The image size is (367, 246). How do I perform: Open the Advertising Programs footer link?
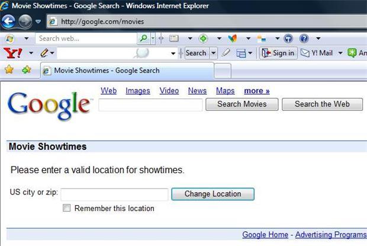[331, 235]
